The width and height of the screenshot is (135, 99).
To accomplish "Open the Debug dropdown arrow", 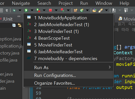I will pos(20,10).
